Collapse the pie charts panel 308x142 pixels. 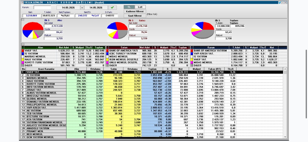(x=23, y=19)
